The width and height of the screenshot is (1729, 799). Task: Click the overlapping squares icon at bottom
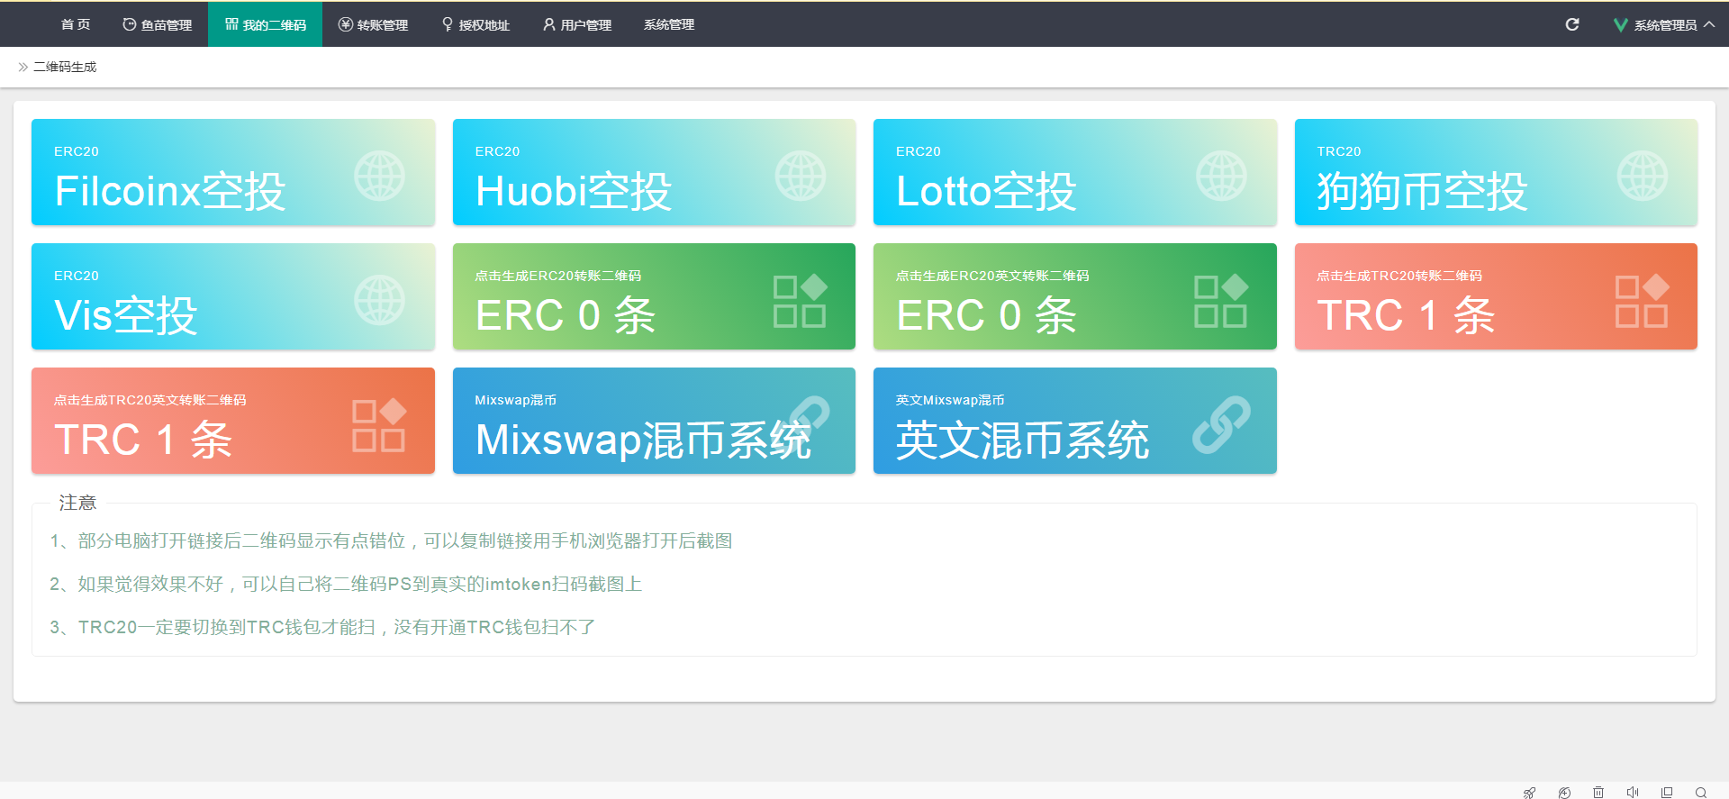click(1667, 793)
